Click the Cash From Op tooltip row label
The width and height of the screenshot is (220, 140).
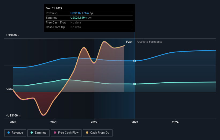[55, 27]
